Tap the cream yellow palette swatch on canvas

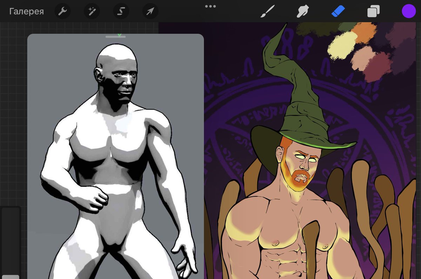[342, 45]
